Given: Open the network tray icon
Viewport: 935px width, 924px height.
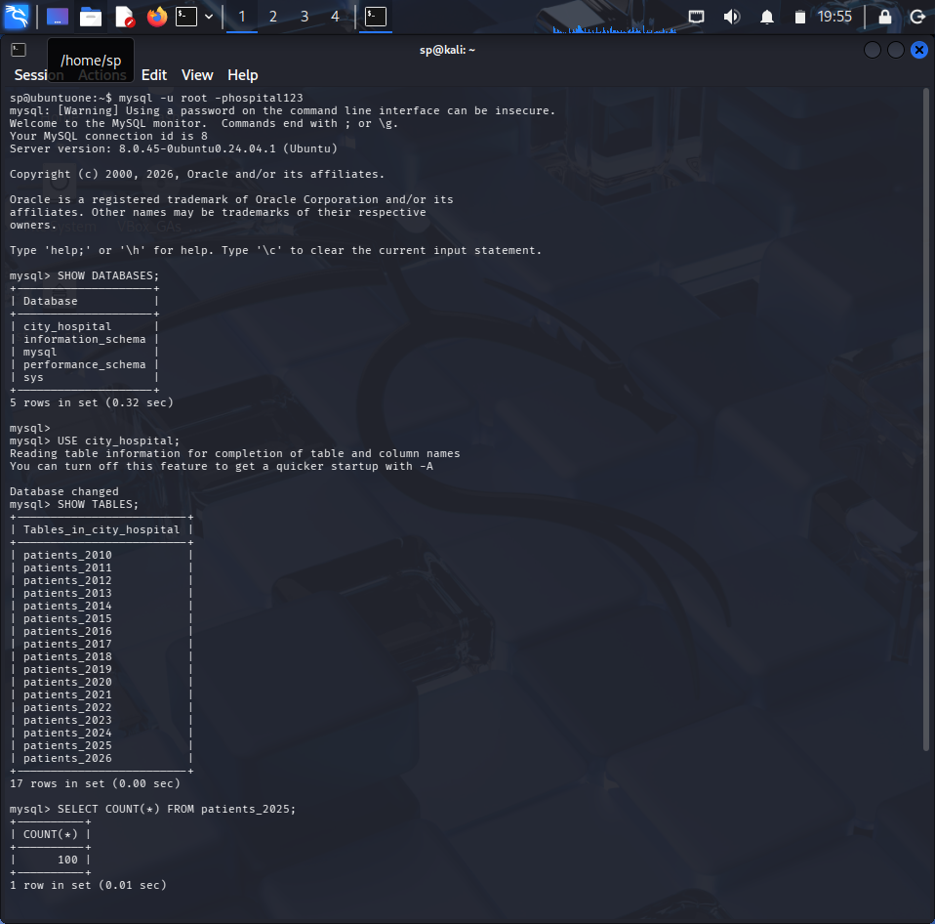Looking at the screenshot, I should [698, 16].
